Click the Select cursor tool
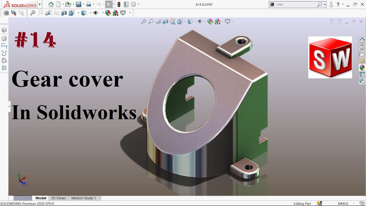Image resolution: width=366 pixels, height=206 pixels. point(109,4)
